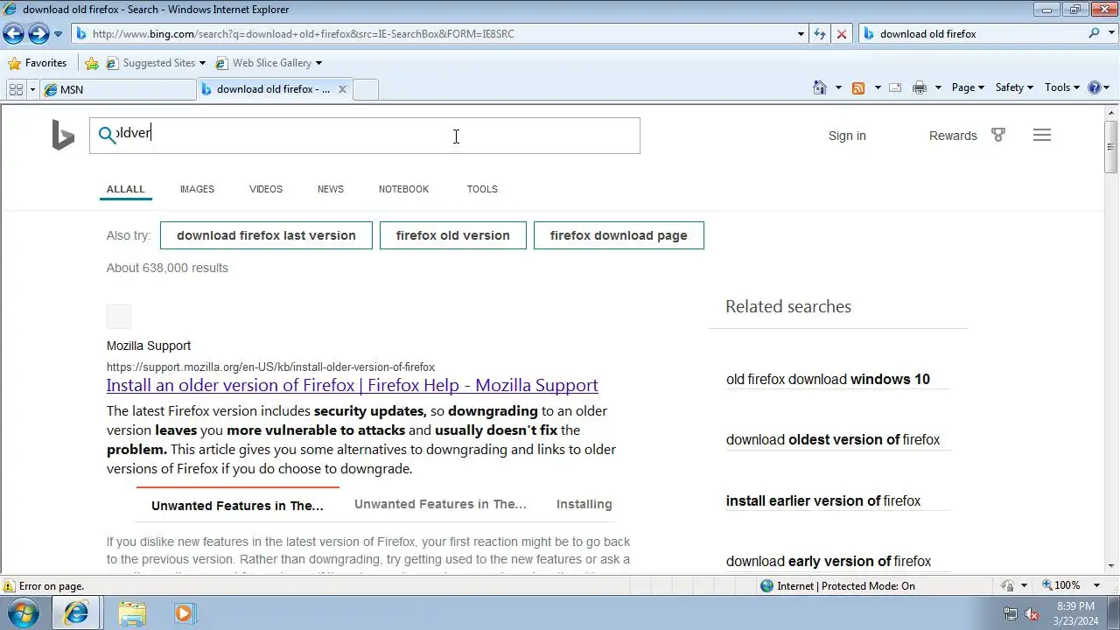Viewport: 1120px width, 630px height.
Task: Open a new blank tab
Action: click(366, 89)
